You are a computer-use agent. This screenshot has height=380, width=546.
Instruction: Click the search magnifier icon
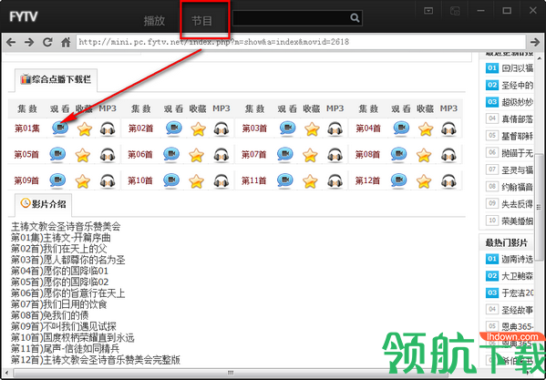pos(355,17)
